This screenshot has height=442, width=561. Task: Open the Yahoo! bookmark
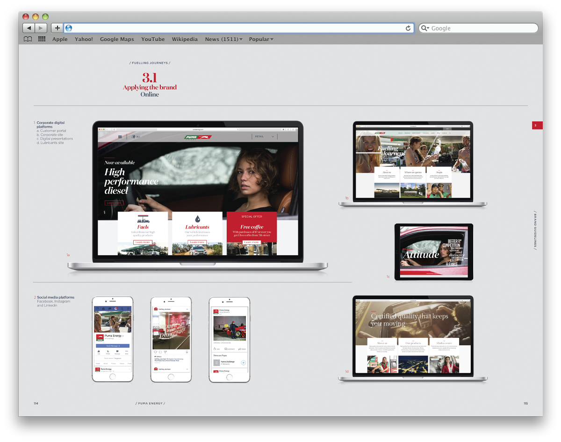pos(84,39)
